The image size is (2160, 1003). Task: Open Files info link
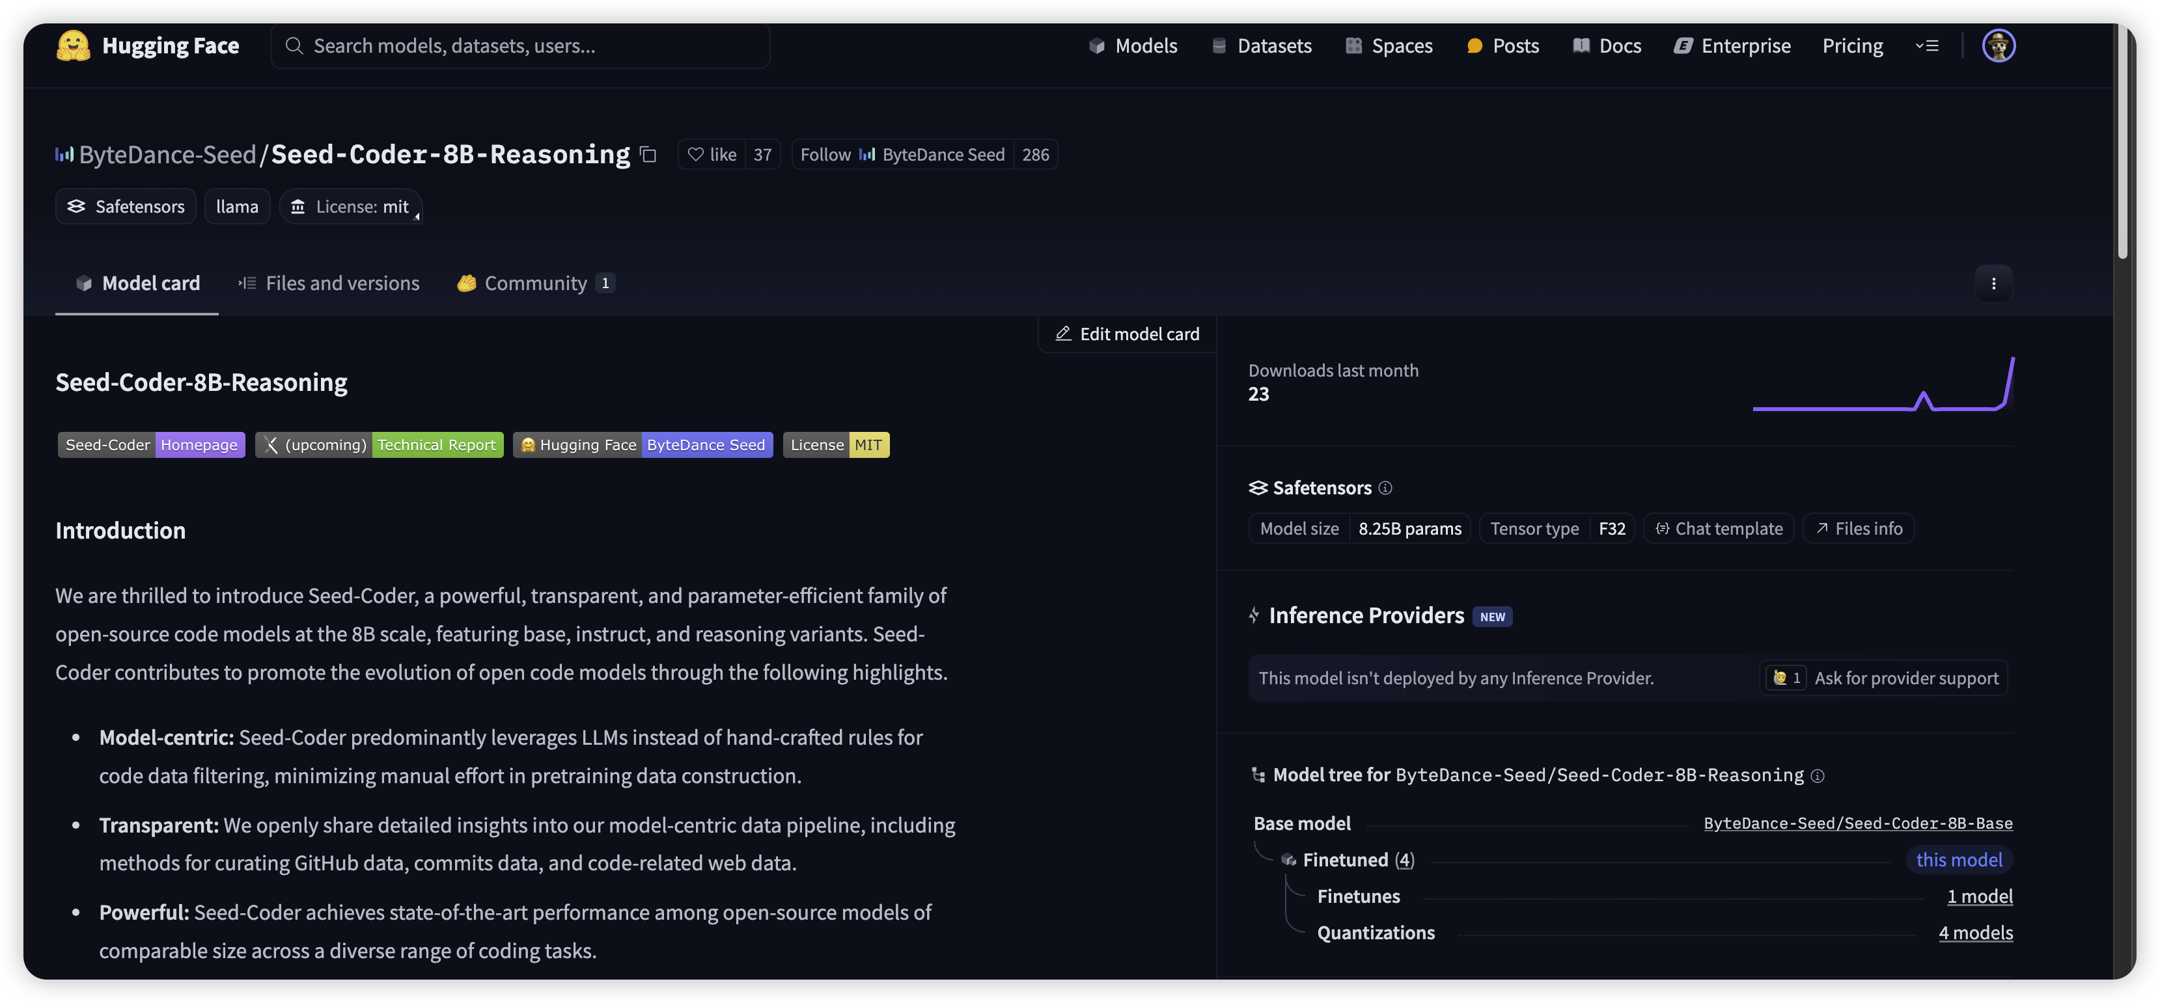[1858, 529]
